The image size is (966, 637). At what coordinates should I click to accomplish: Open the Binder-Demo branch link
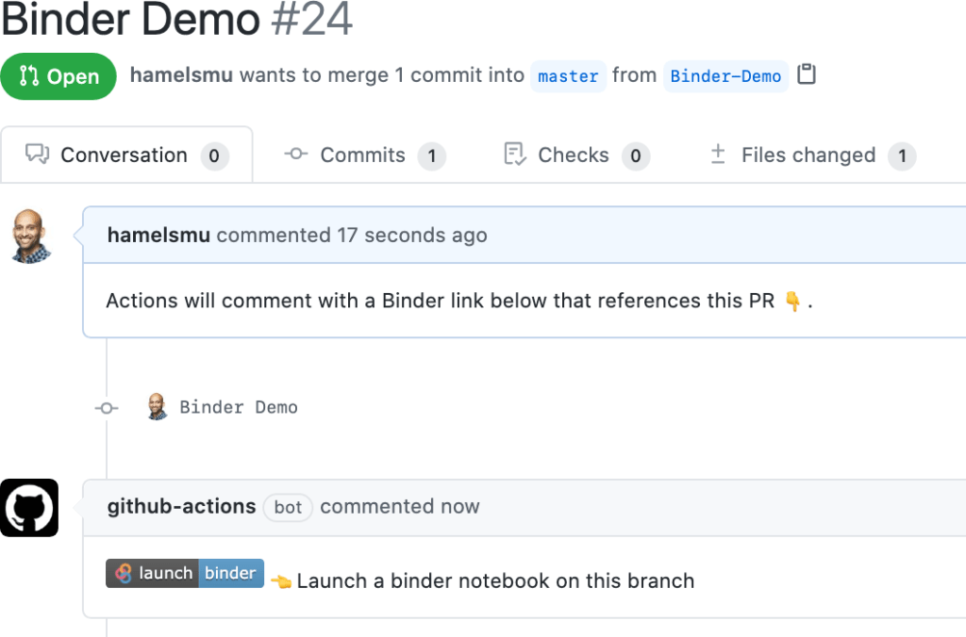click(726, 75)
